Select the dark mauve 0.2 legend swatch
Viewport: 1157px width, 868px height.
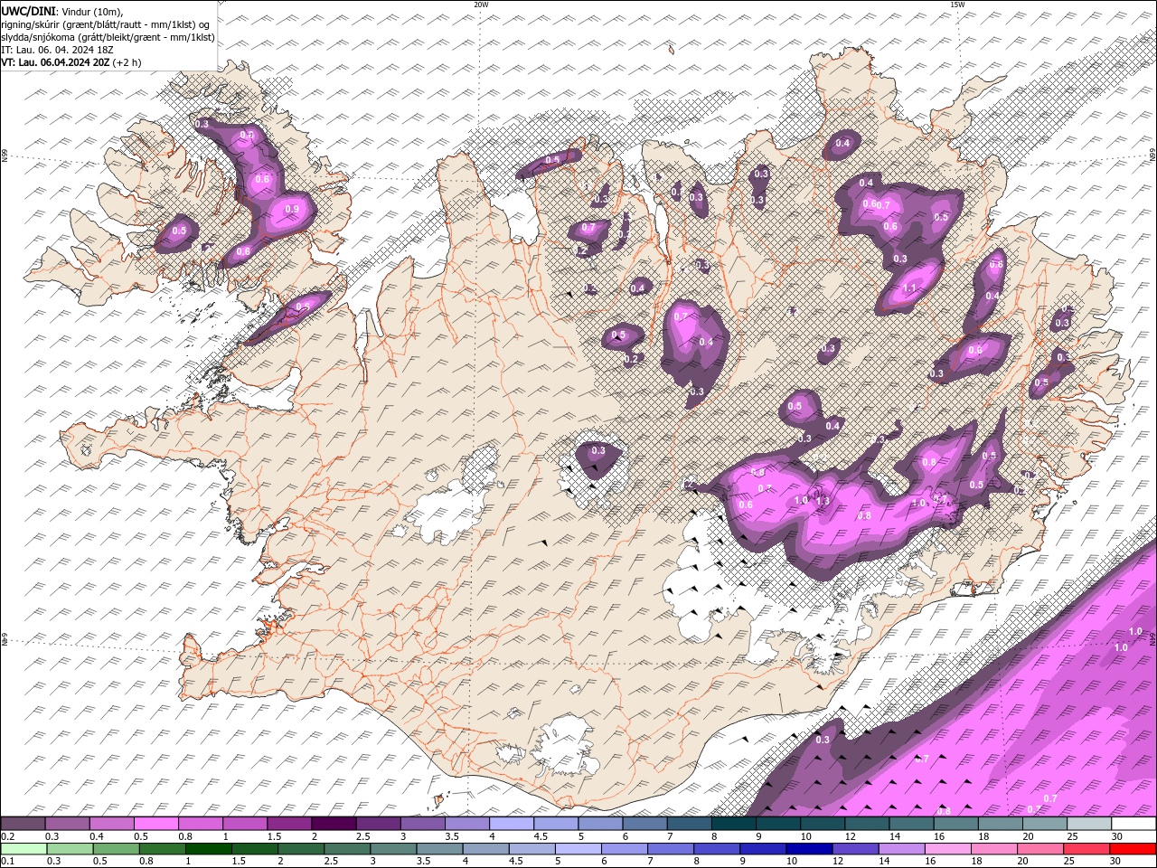coord(23,824)
